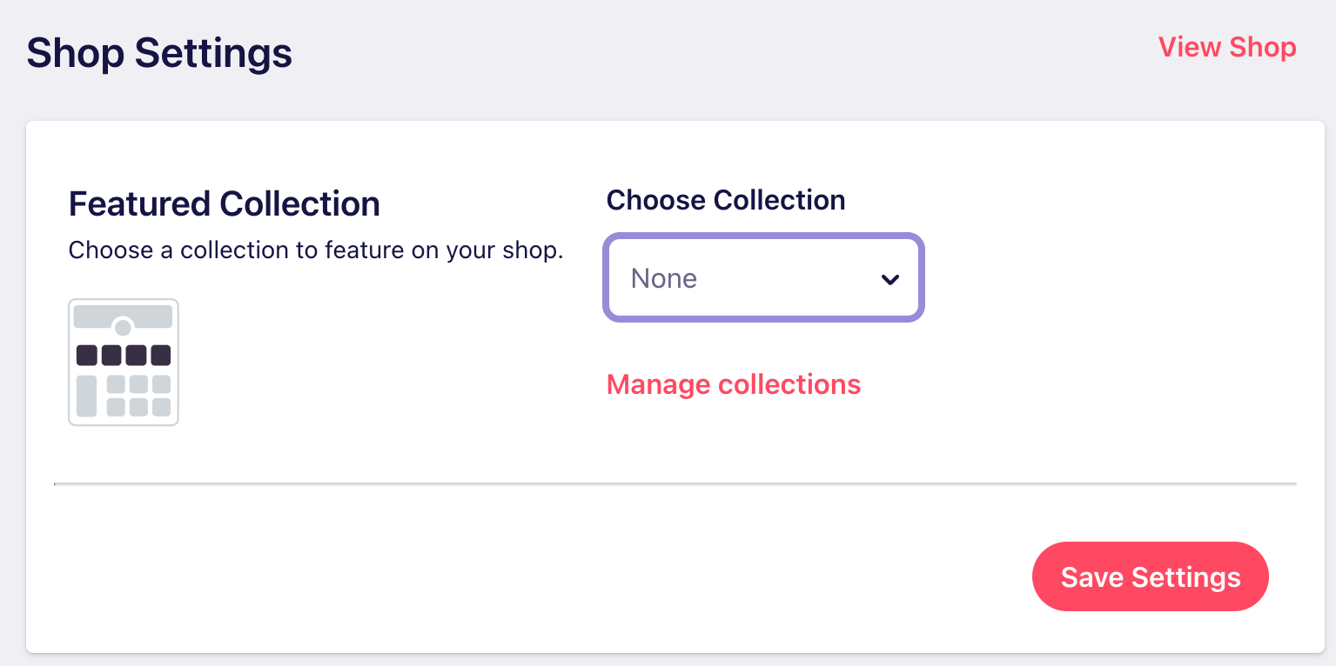
Task: Click the small grid tiles in the preview icon
Action: coord(138,396)
